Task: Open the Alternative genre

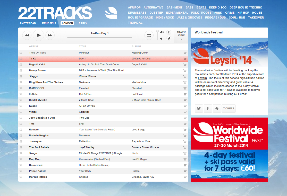Action: click(154, 7)
